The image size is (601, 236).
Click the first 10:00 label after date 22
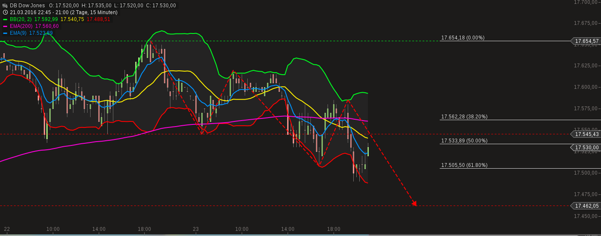(53, 229)
